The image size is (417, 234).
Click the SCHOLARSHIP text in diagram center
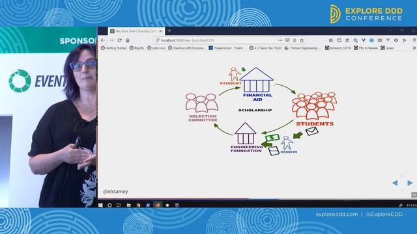tap(255, 110)
